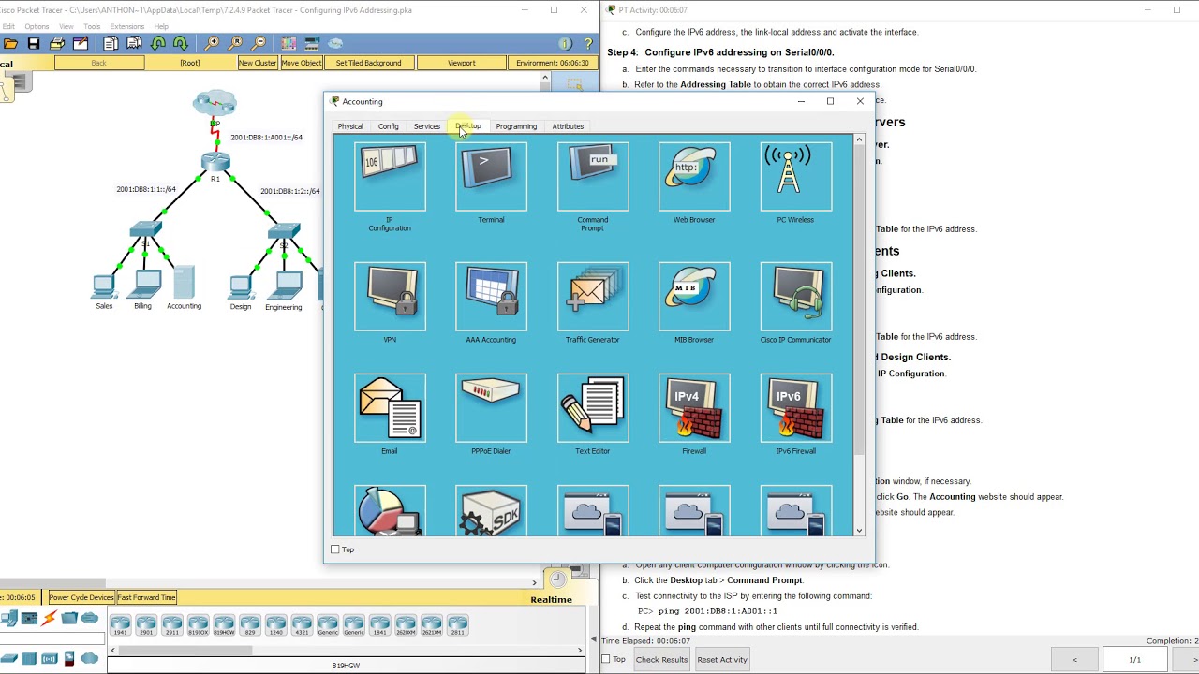Click the Print toolbar icon
1199x674 pixels.
[x=57, y=43]
